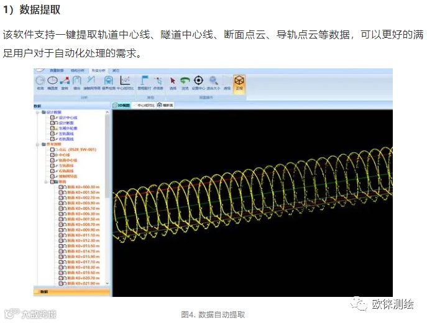Viewport: 427px width, 323px height.
Task: Click the point info tool icon
Action: pyautogui.click(x=158, y=83)
